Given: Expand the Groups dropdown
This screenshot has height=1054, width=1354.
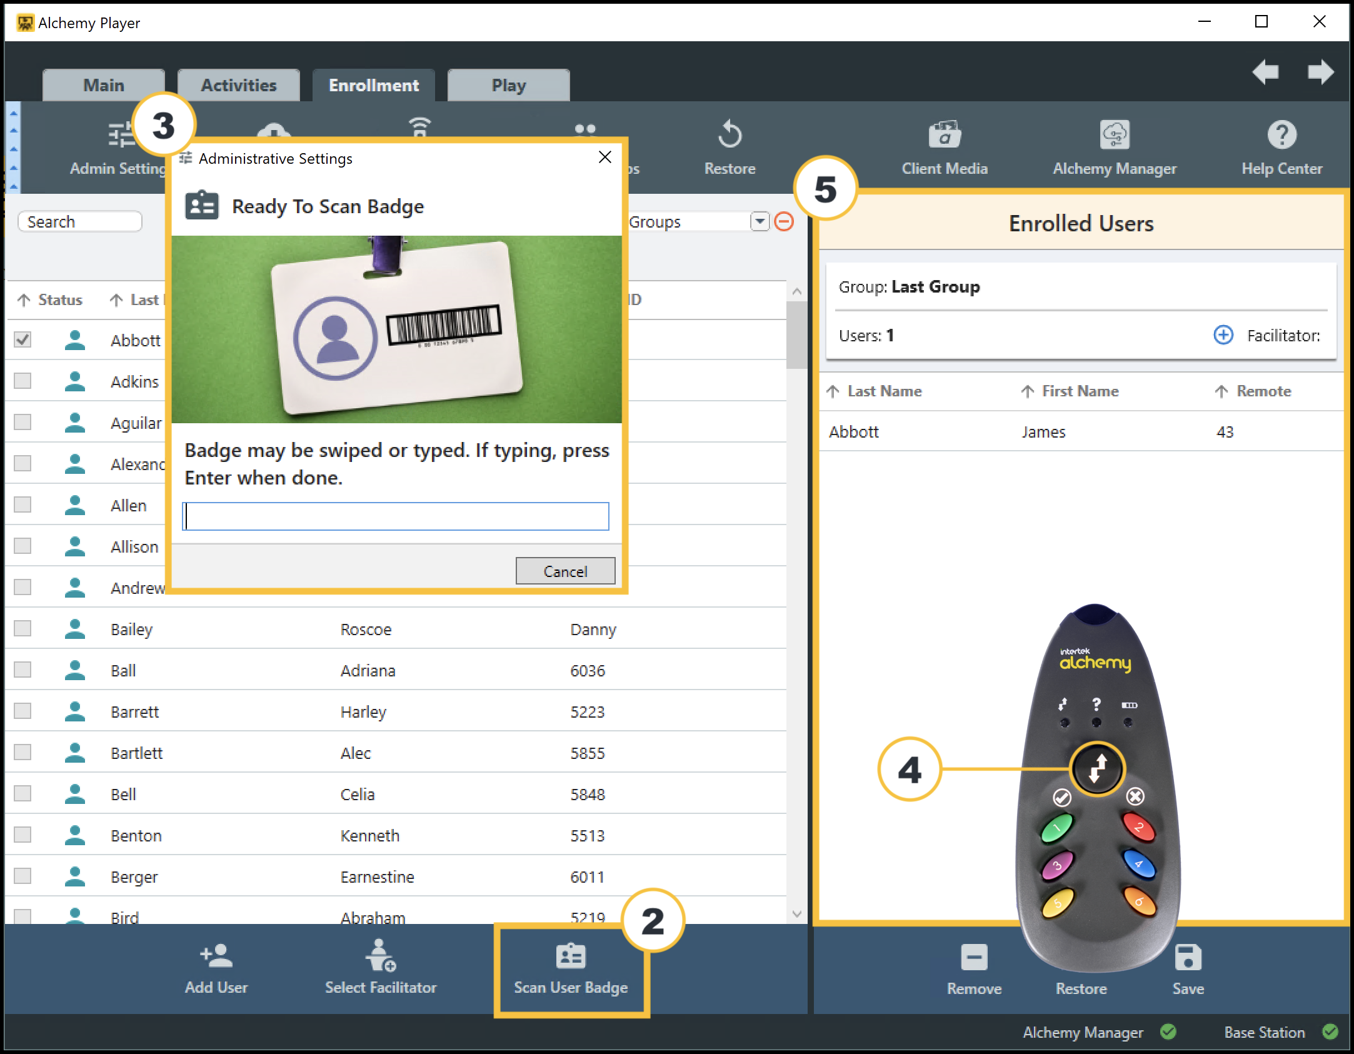Looking at the screenshot, I should [760, 221].
